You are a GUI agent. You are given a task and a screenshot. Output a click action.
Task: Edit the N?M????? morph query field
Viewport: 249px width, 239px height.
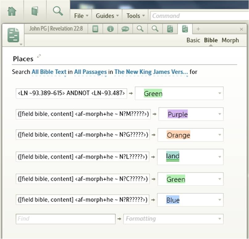click(83, 114)
